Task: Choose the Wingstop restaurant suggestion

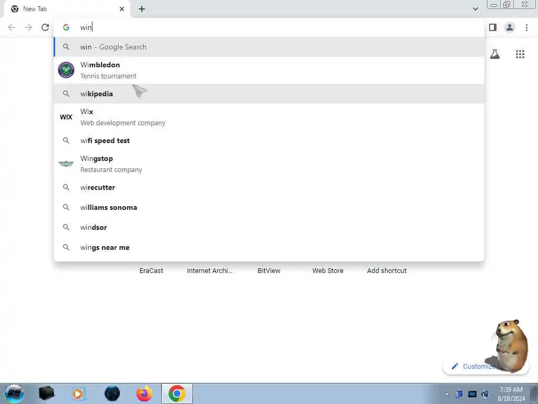Action: [269, 164]
